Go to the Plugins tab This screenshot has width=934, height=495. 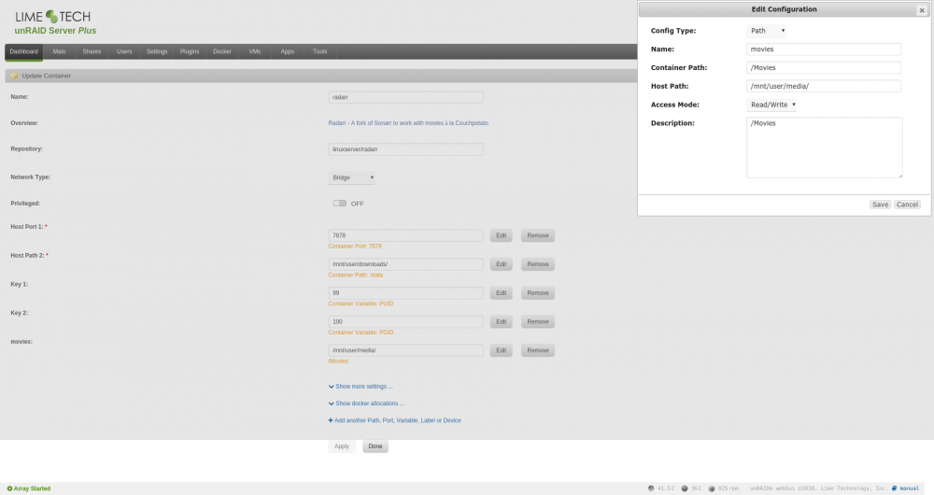click(190, 51)
